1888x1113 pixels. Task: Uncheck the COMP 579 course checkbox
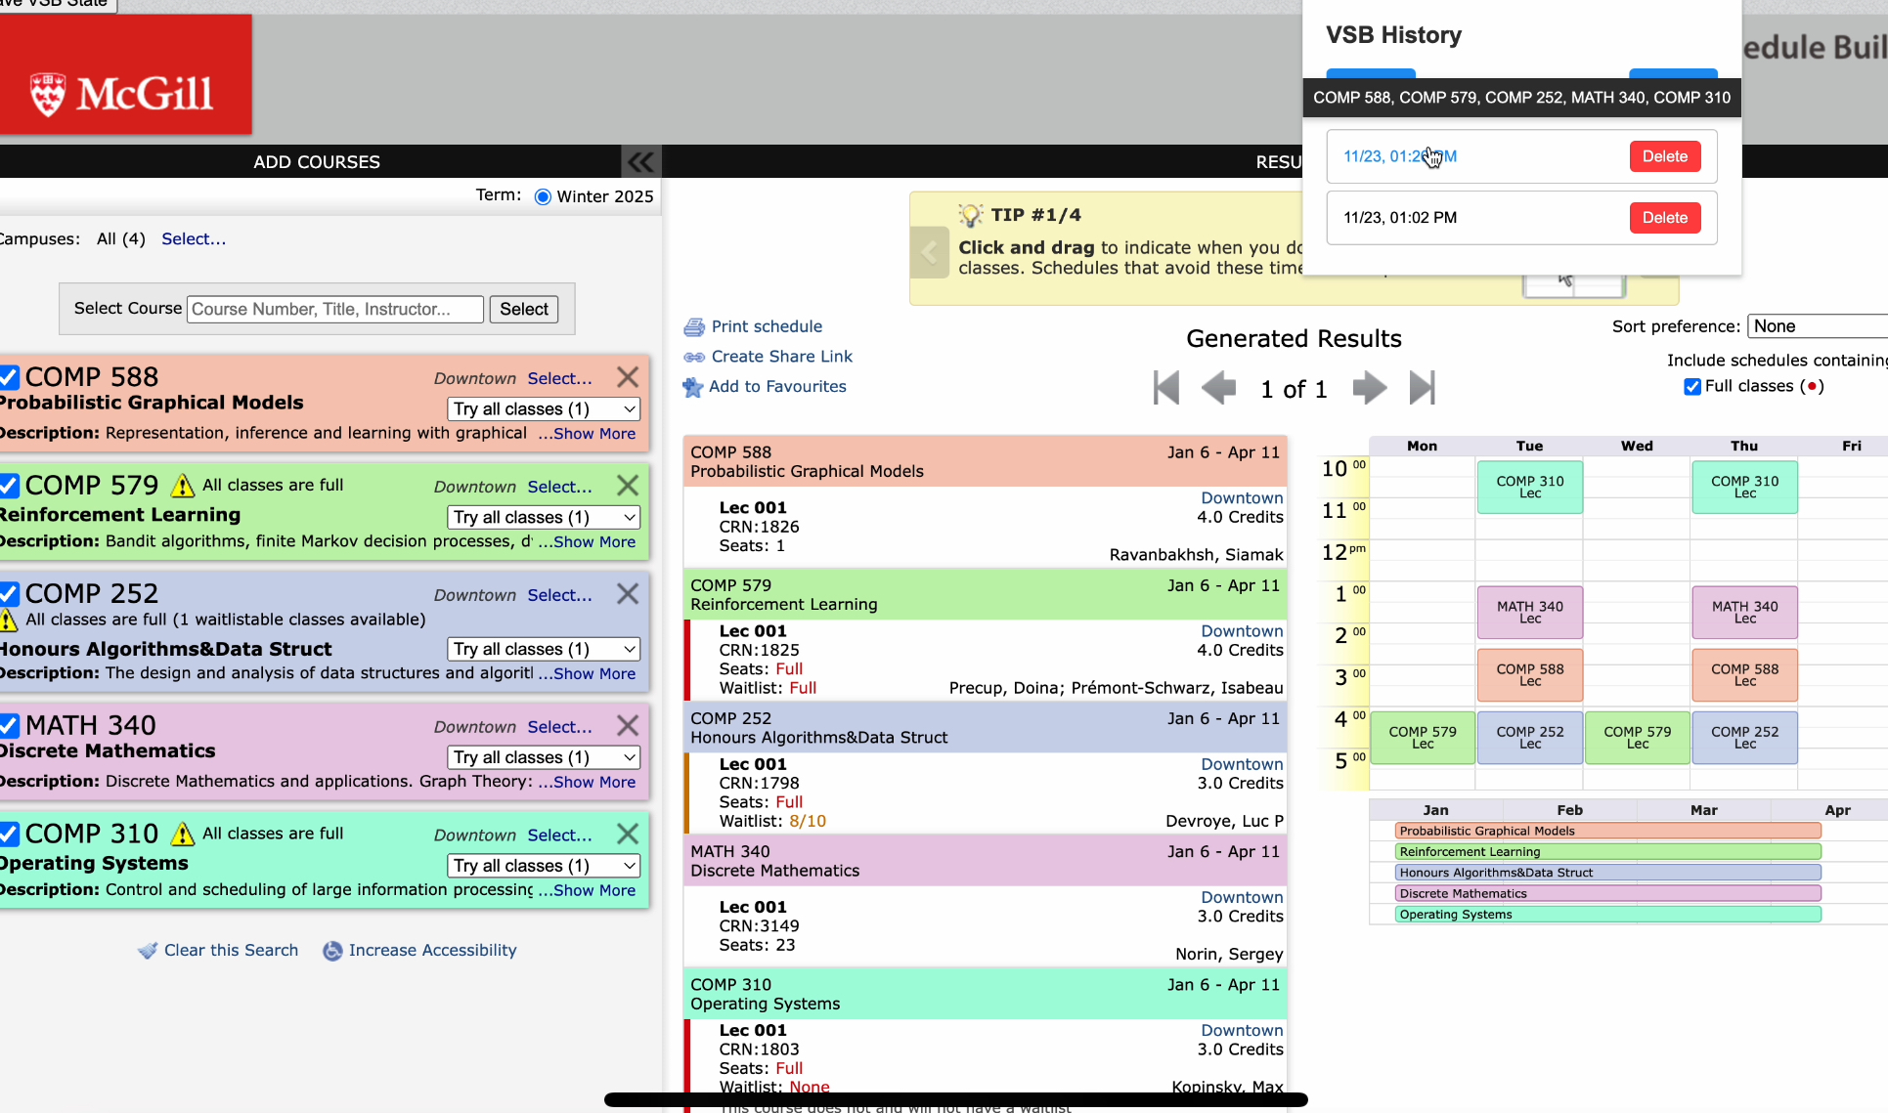10,486
